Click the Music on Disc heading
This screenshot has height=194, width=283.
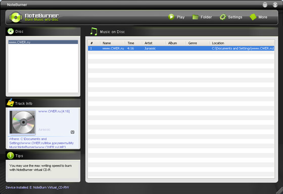pyautogui.click(x=112, y=32)
